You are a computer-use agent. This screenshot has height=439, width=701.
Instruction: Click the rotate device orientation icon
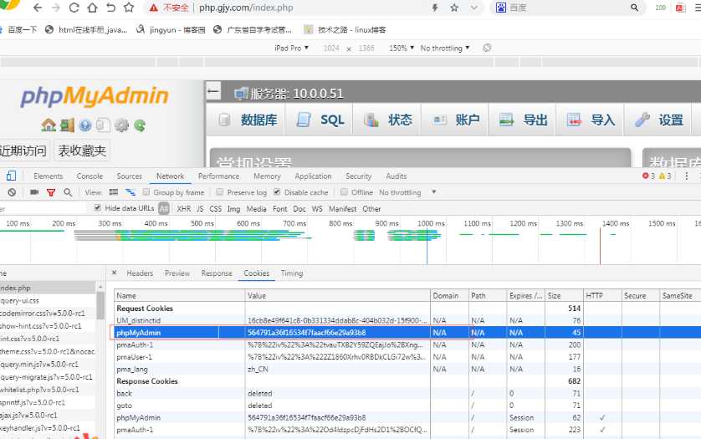pyautogui.click(x=487, y=48)
